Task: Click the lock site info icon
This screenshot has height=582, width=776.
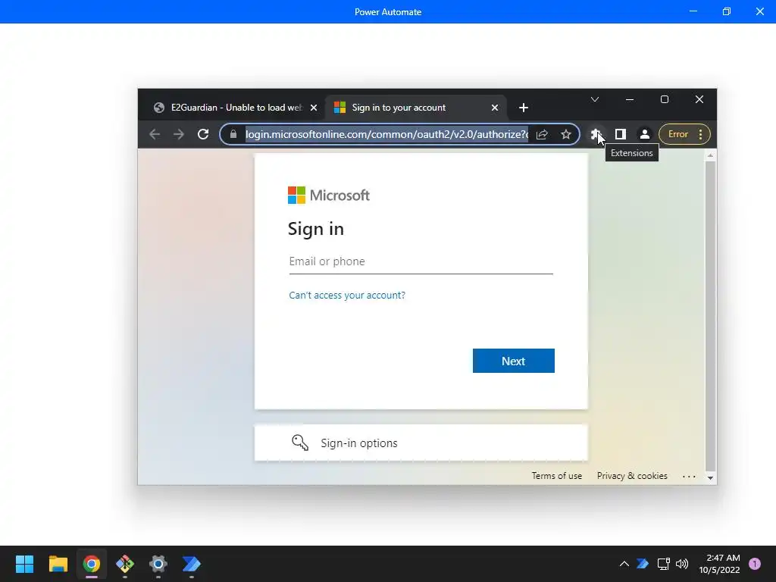Action: pos(233,134)
